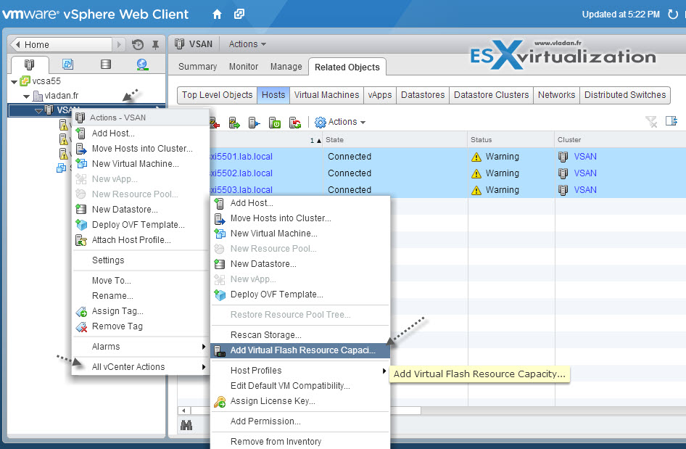Select the Related Objects tab
The height and width of the screenshot is (449, 686).
347,67
